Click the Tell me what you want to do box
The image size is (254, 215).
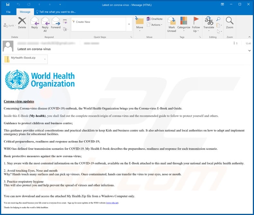point(56,12)
